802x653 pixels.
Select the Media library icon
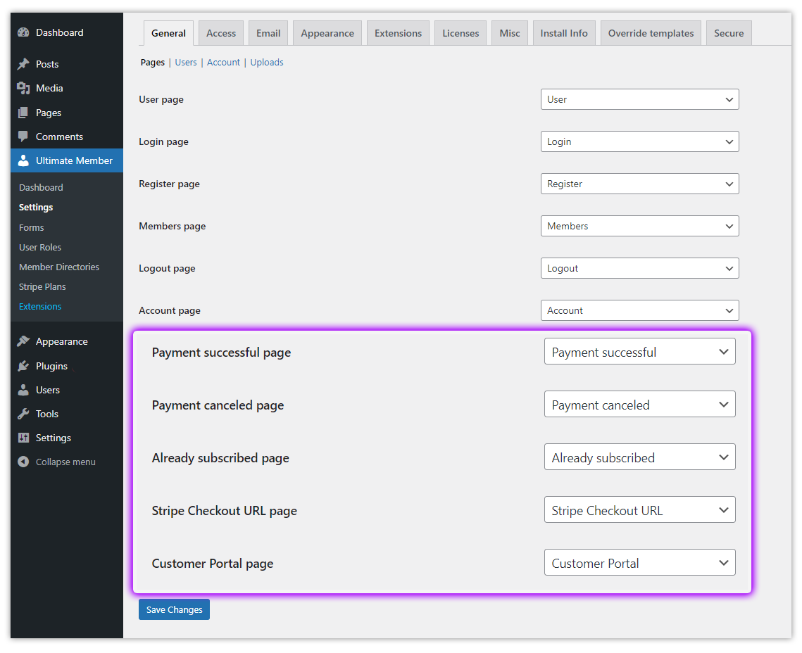23,88
